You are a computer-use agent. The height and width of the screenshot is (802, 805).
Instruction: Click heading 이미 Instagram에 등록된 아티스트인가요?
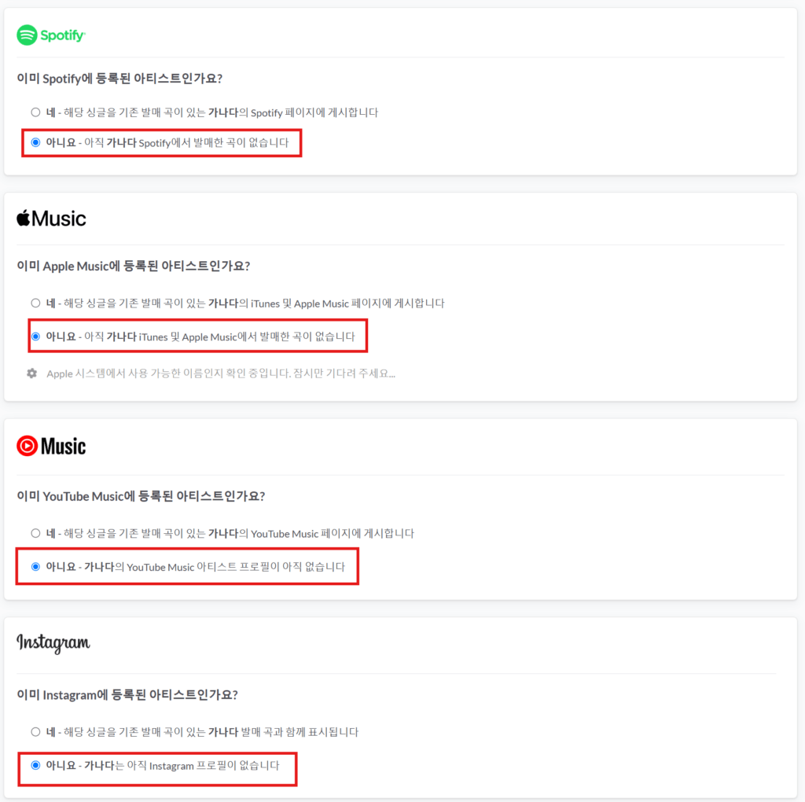(127, 695)
